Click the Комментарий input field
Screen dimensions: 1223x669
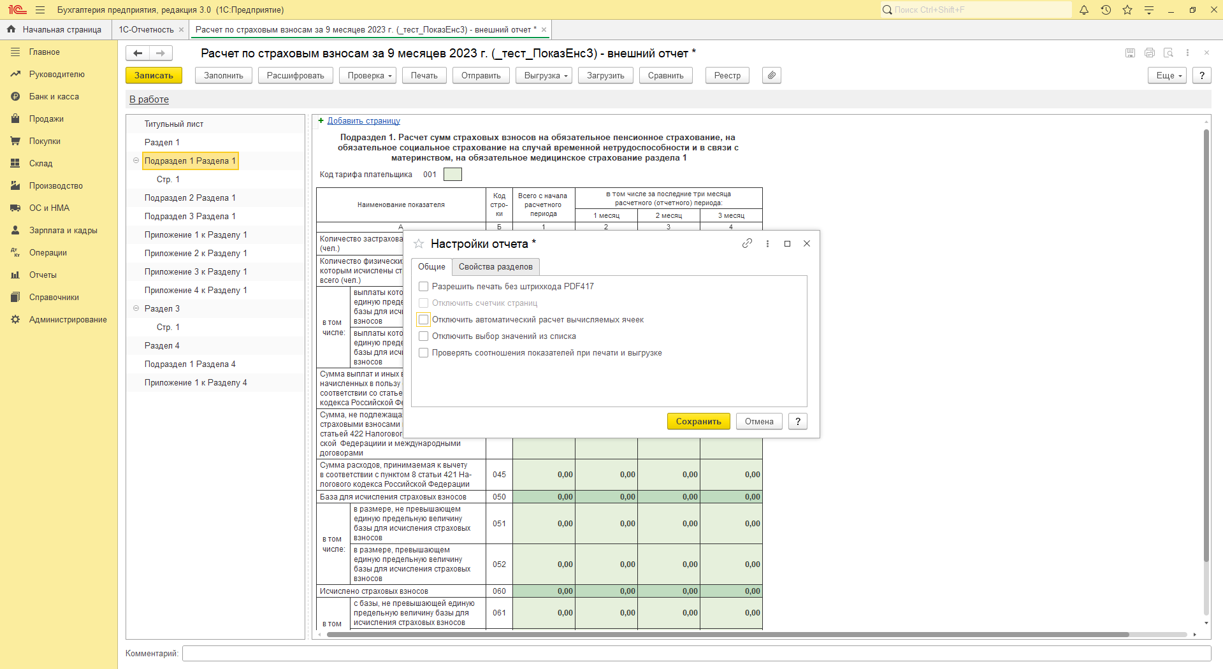[696, 653]
